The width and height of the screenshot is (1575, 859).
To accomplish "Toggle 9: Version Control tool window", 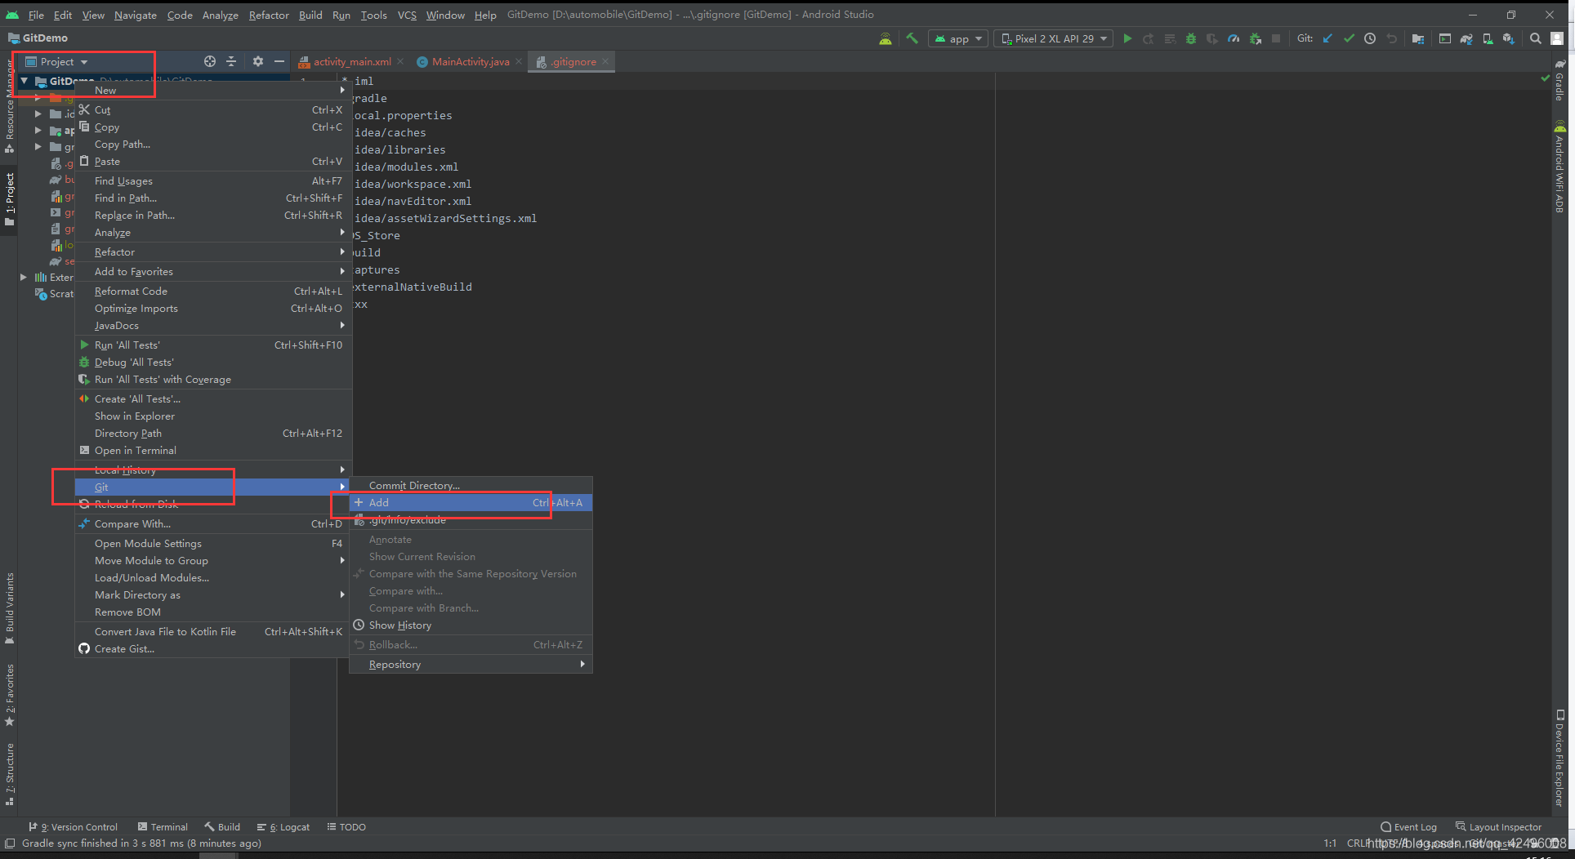I will 73,827.
